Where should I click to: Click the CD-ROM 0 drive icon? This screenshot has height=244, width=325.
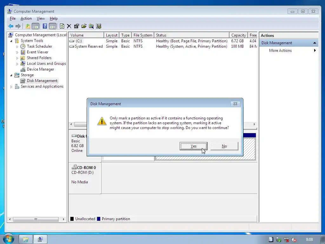(x=74, y=167)
